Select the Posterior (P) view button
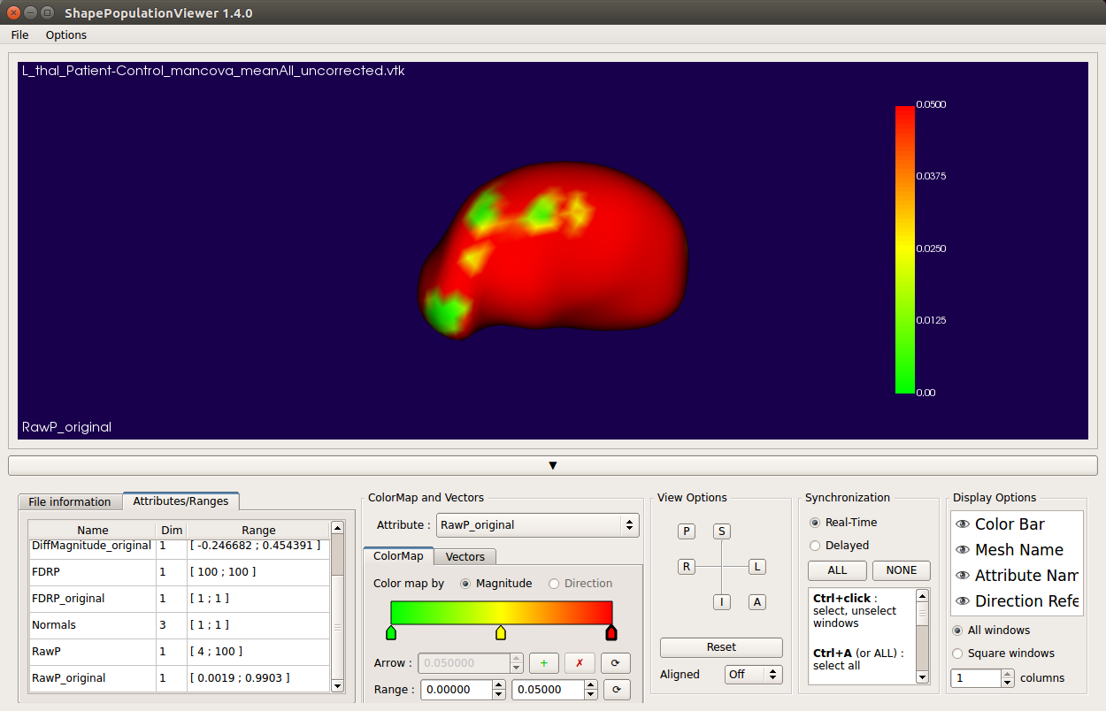The height and width of the screenshot is (711, 1106). 687,531
